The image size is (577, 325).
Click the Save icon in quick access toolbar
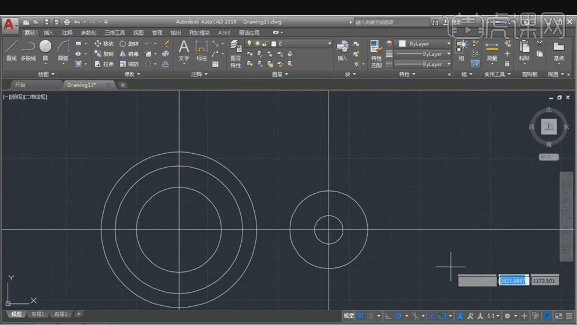pos(47,22)
